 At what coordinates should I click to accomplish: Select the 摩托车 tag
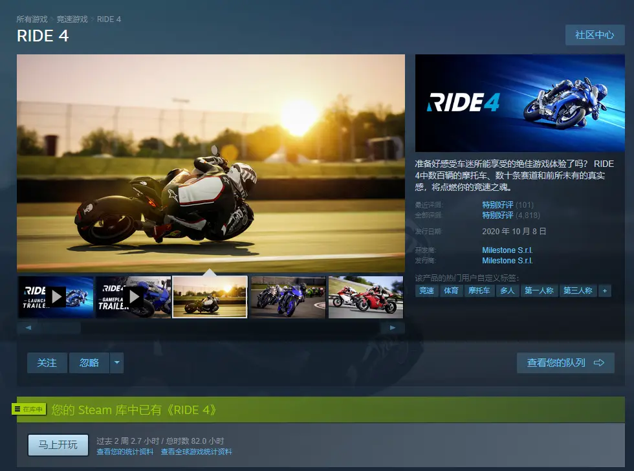479,290
